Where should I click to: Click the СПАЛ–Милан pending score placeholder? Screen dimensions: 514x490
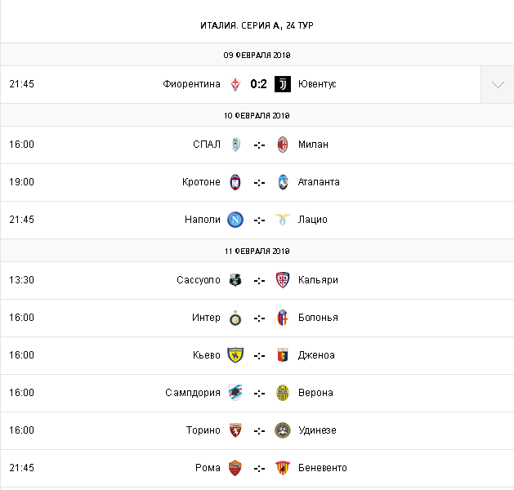pos(259,145)
